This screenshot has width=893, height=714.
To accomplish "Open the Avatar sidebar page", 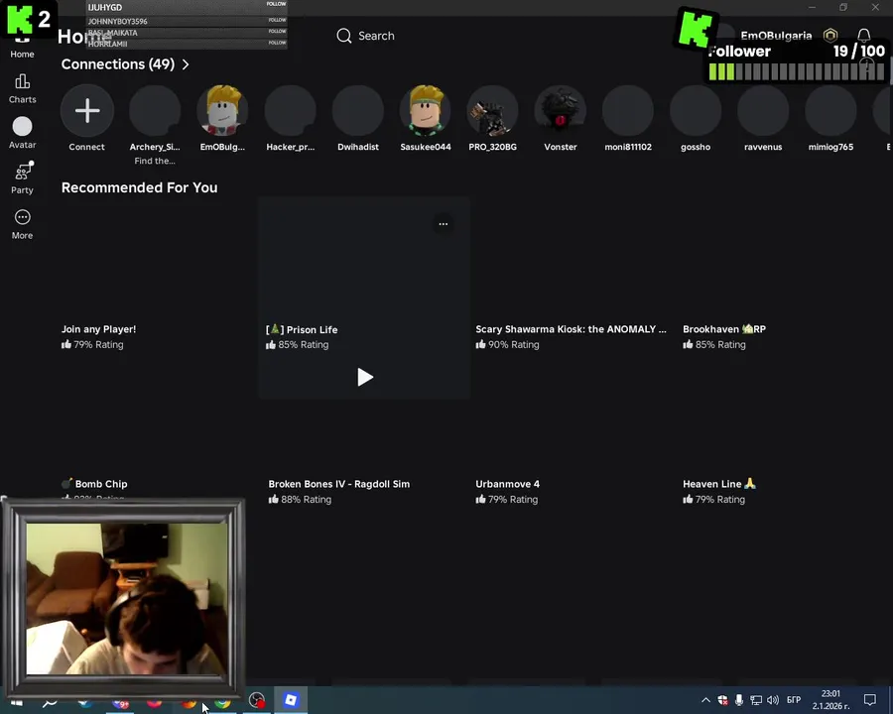I will [x=22, y=134].
